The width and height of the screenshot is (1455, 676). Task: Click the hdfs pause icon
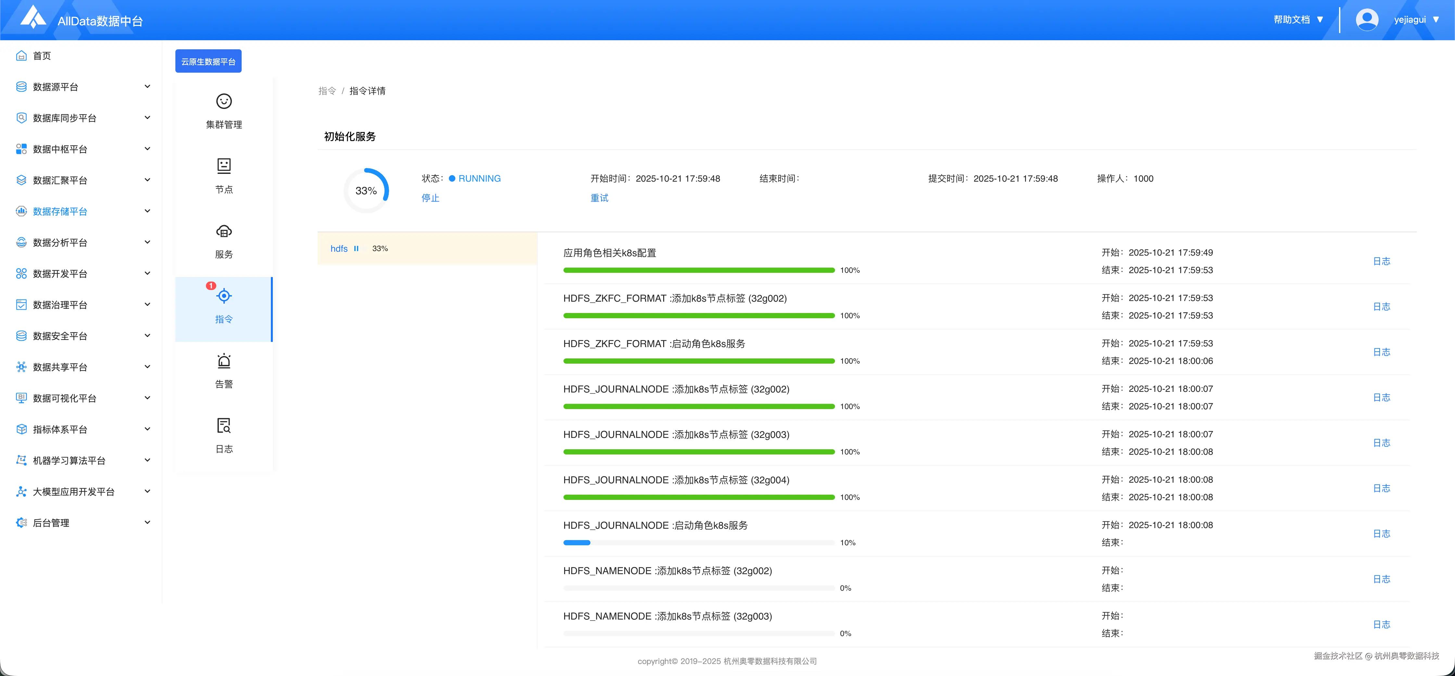tap(356, 248)
